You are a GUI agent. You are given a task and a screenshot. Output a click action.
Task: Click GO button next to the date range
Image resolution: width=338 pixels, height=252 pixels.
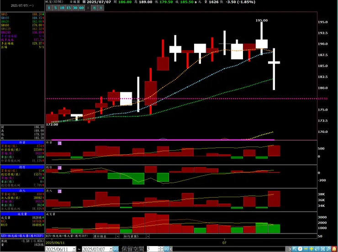116,249
